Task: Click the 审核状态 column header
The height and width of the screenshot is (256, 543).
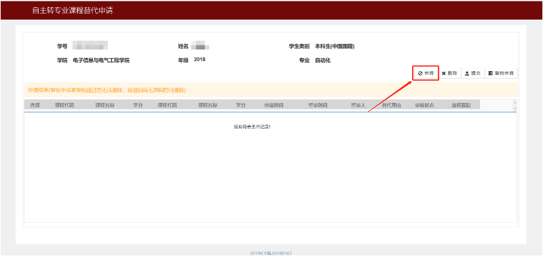Action: (425, 106)
